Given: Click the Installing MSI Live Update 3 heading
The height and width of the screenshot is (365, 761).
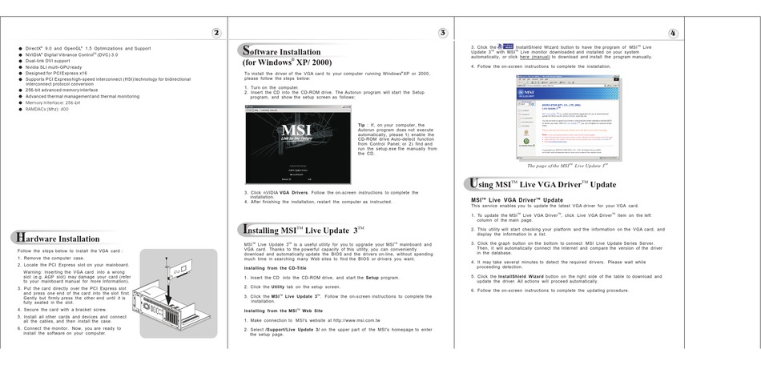Looking at the screenshot, I should pos(302,229).
